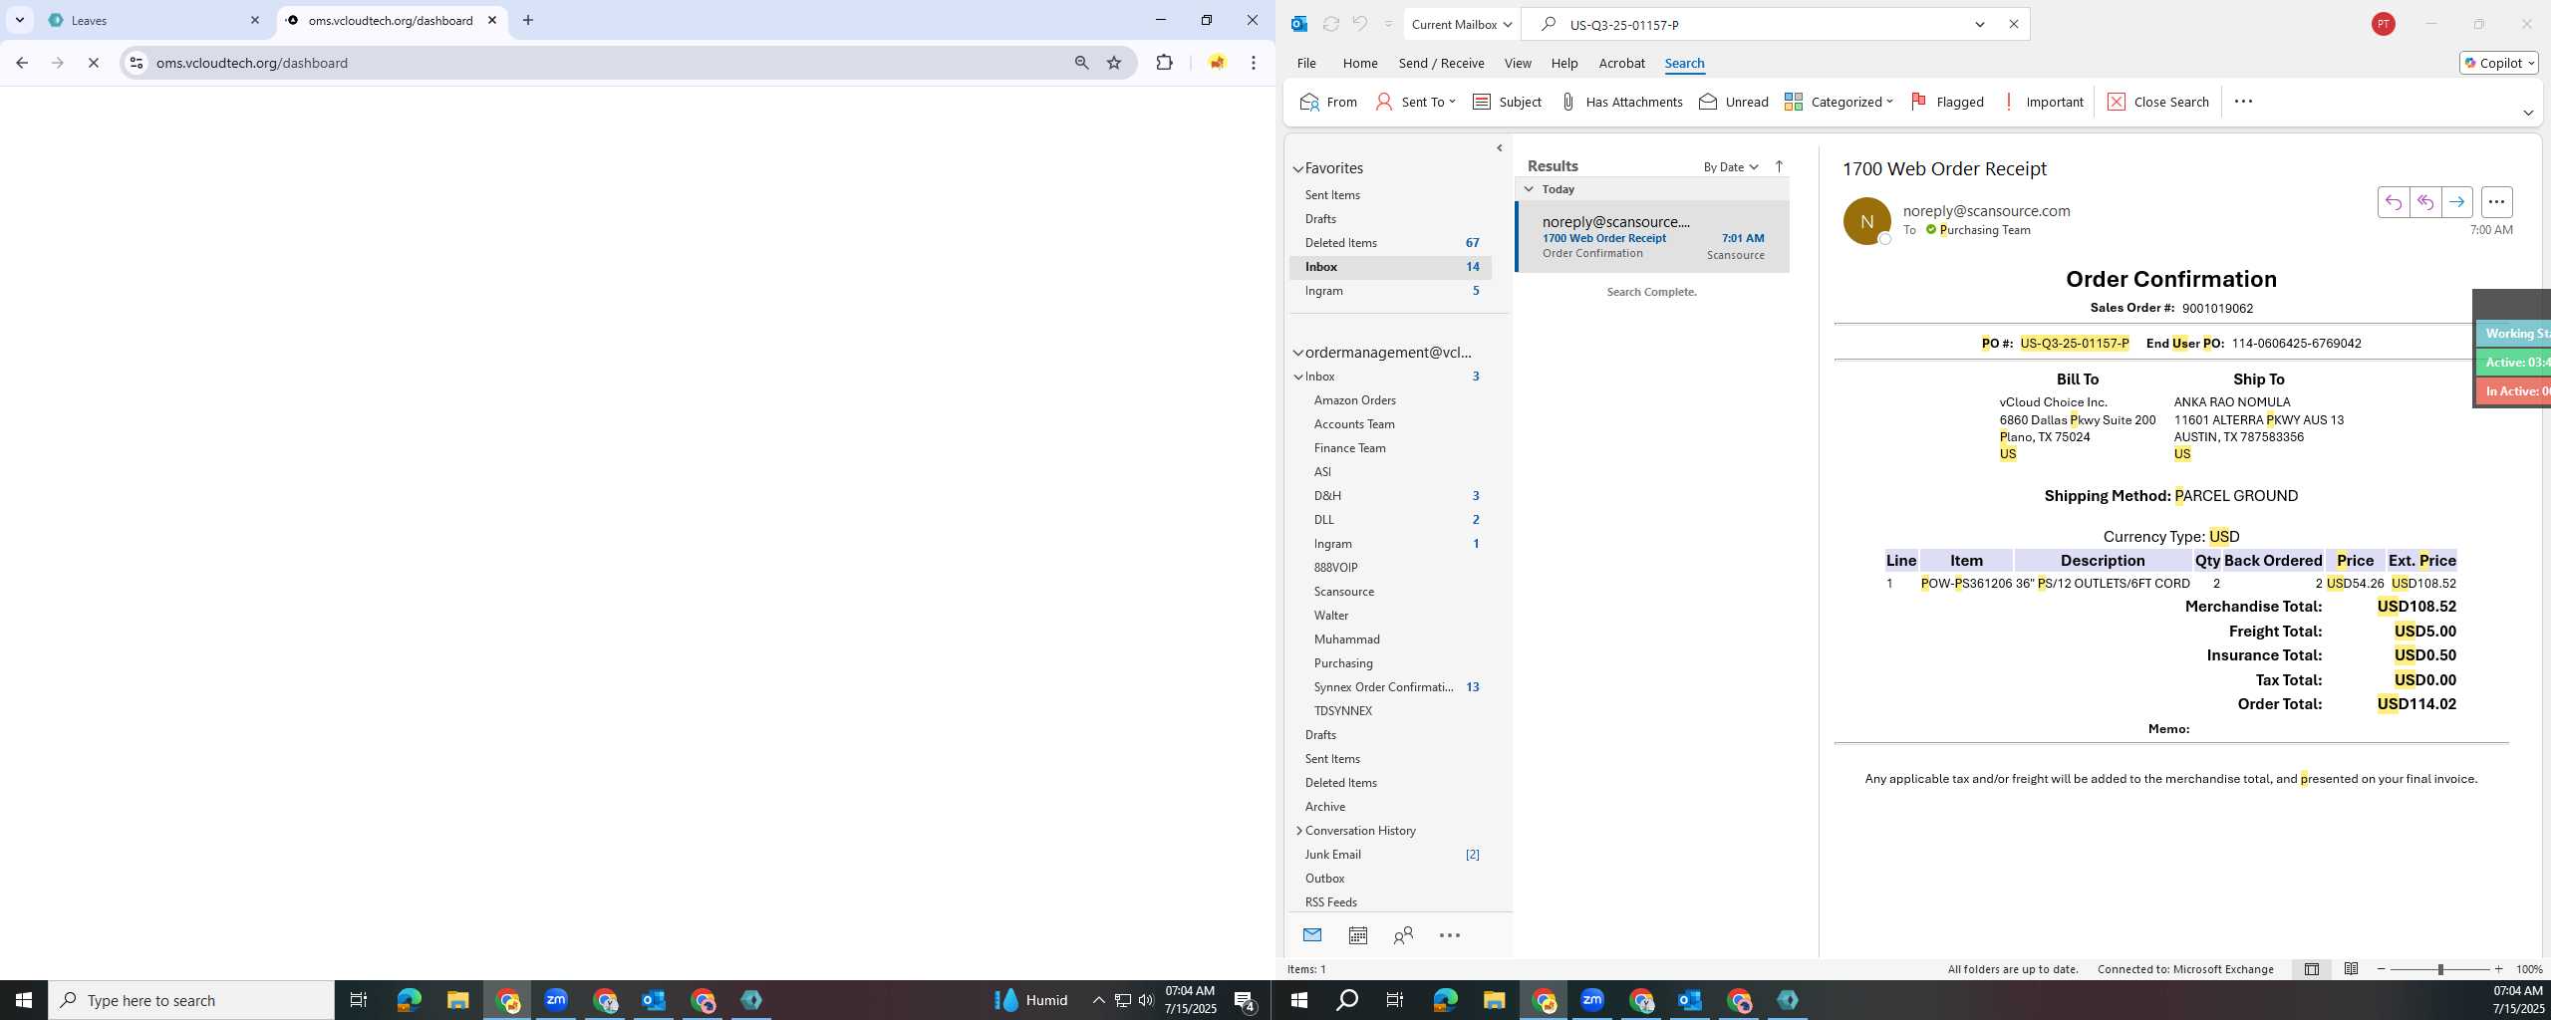Screen dimensions: 2551x1020
Task: Collapse the folder pane arrow
Action: pos(1499,148)
